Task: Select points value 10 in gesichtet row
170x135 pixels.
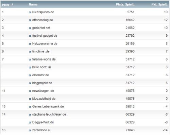Action: pyautogui.click(x=166, y=28)
